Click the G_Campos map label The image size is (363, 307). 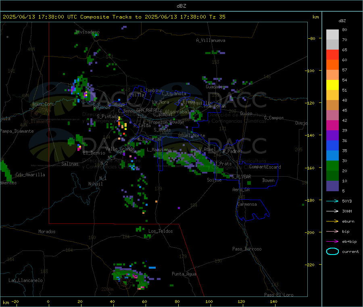(x=274, y=118)
